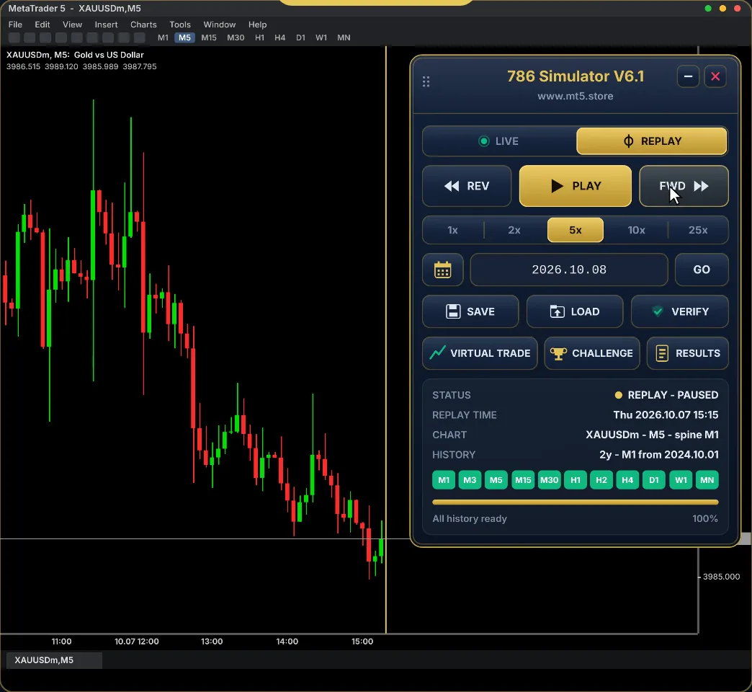This screenshot has height=692, width=752.
Task: Open the RESULTS report button
Action: (x=687, y=353)
